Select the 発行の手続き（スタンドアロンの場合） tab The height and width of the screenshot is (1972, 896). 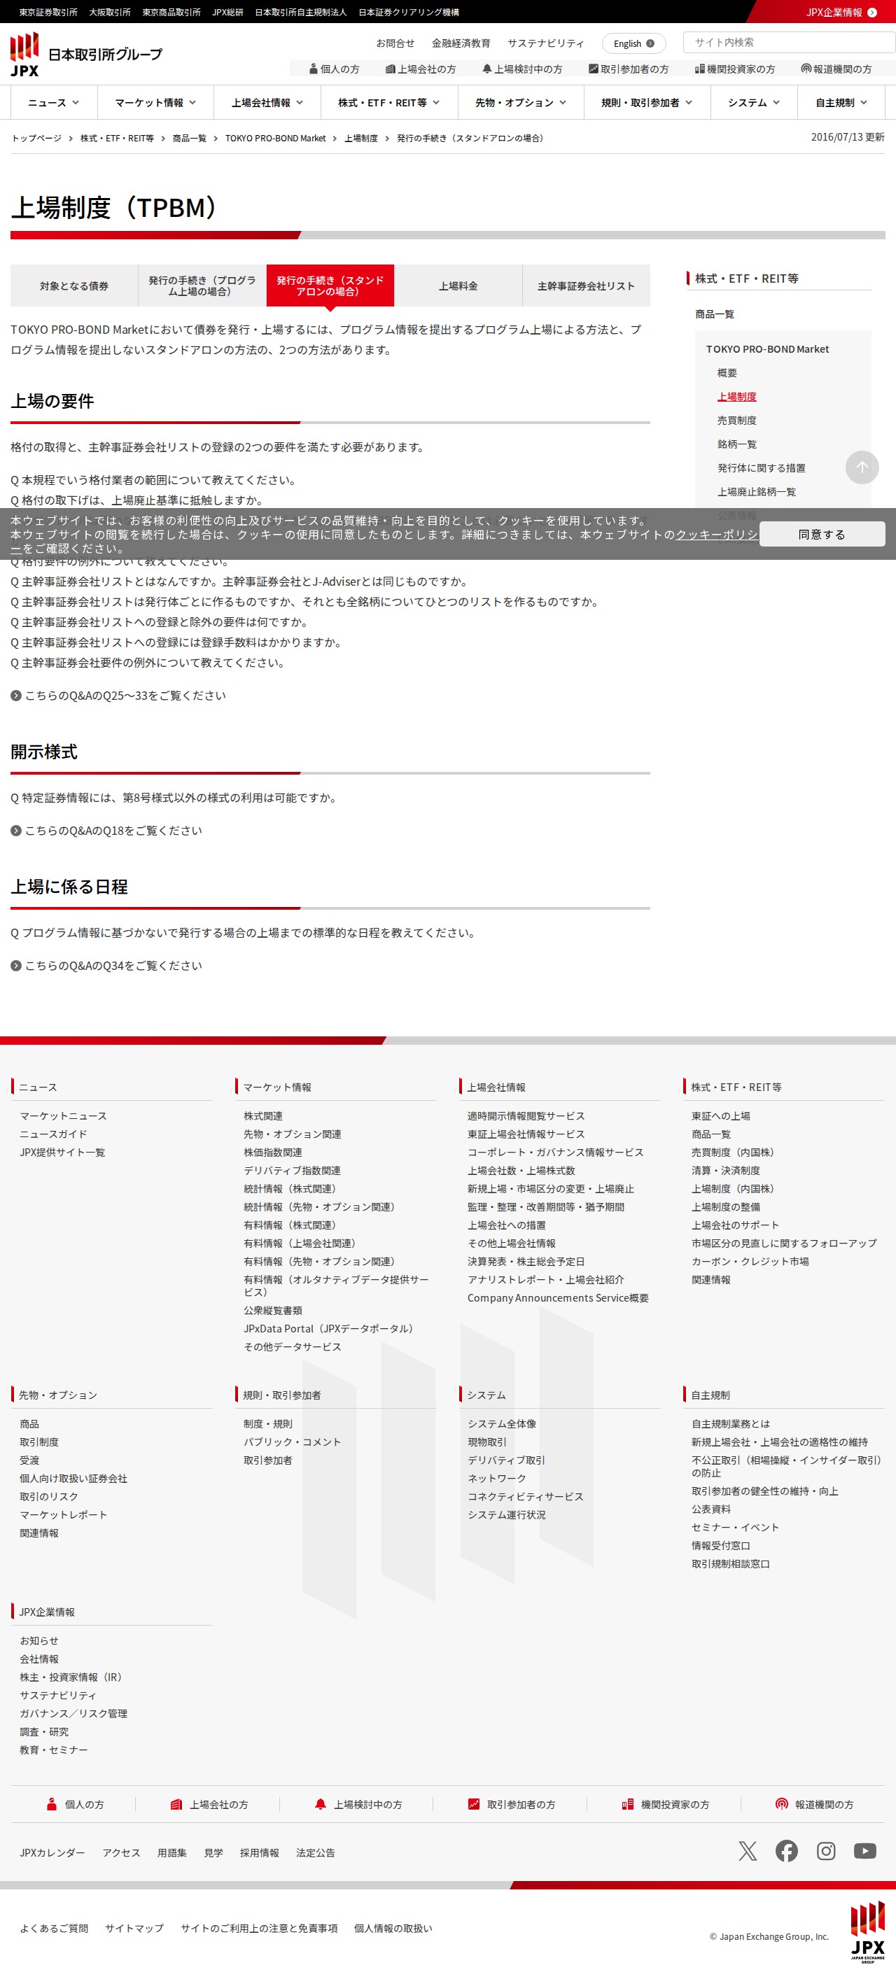[x=330, y=286]
